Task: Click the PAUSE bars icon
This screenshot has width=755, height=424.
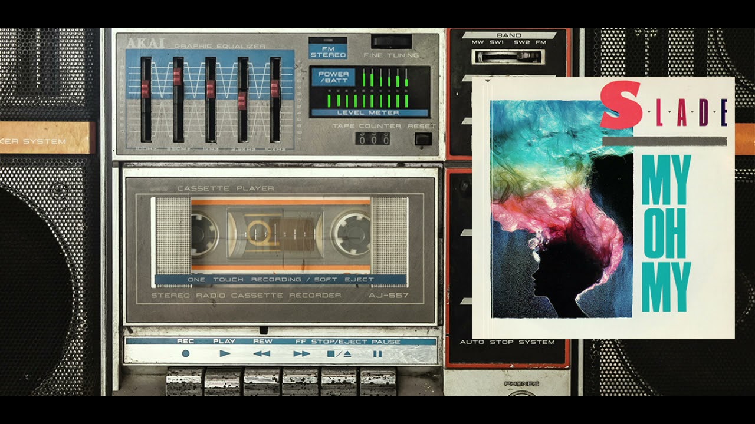Action: tap(377, 353)
